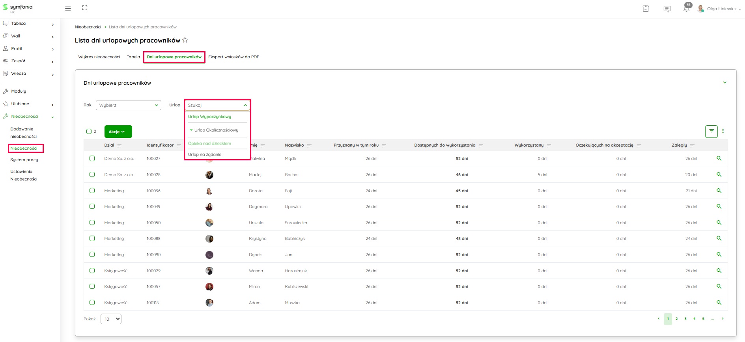
Task: Open the three-dot table options menu
Action: click(723, 131)
